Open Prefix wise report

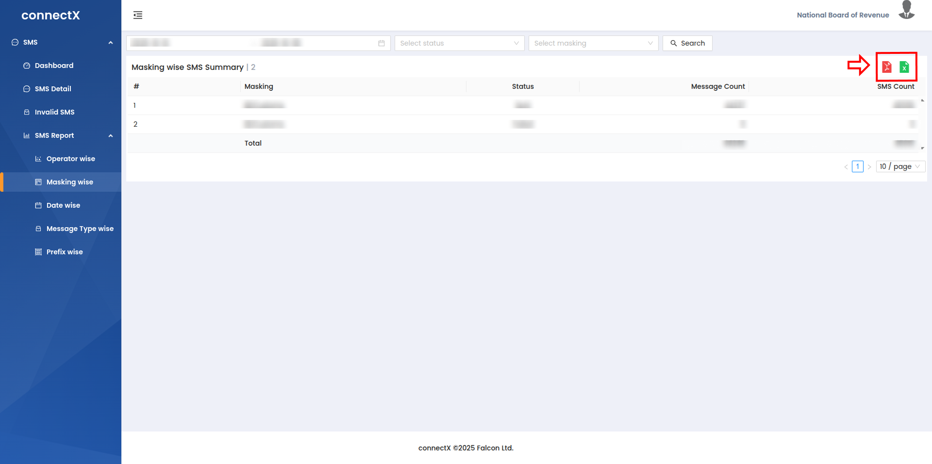[65, 252]
